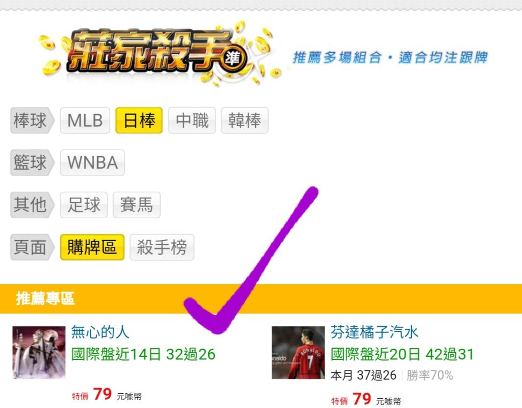Open the 芬達橘子汽水 profile link
The height and width of the screenshot is (408, 522).
[x=374, y=332]
